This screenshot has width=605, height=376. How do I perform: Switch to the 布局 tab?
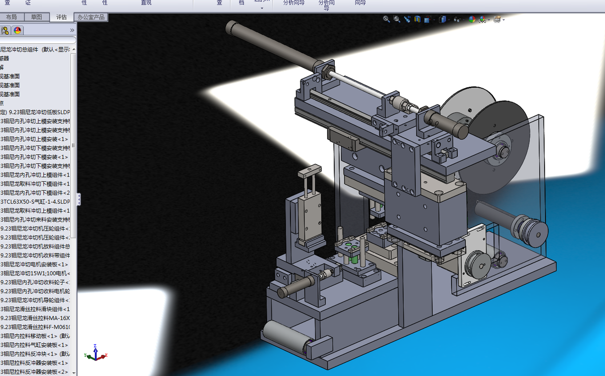click(x=12, y=17)
